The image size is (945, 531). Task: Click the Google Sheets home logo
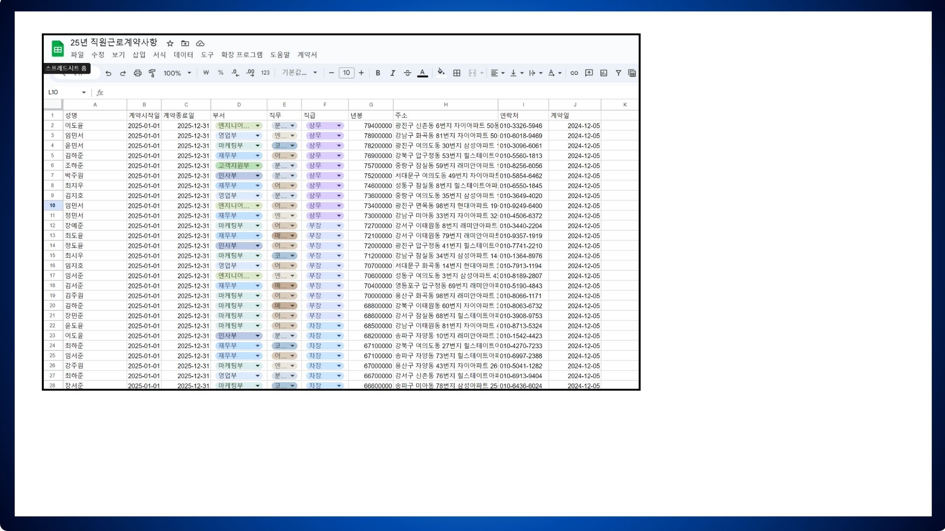coord(58,49)
